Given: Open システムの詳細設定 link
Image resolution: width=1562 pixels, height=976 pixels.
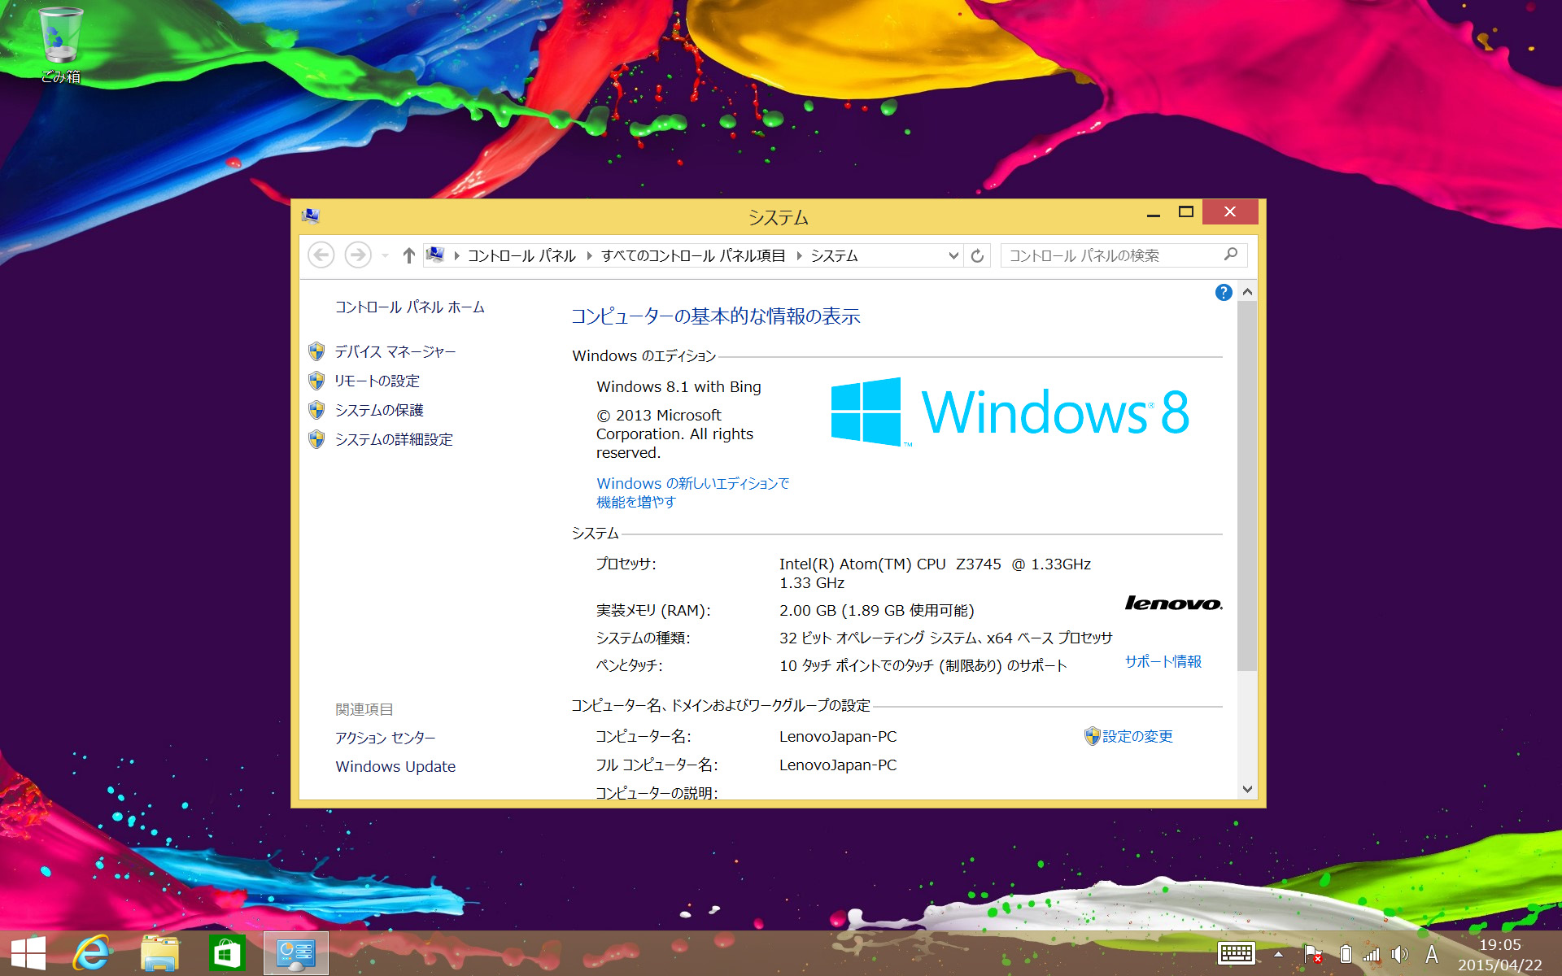Looking at the screenshot, I should (394, 440).
